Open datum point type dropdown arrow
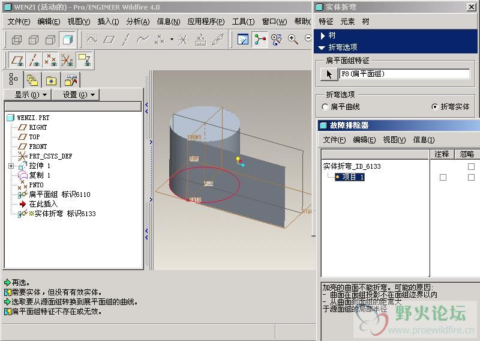Viewport: 480px width, 341px height. click(x=172, y=40)
